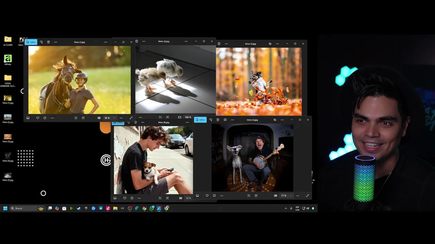The height and width of the screenshot is (244, 435).
Task: Toggle filmstrip in fotos (4).jpg window
Action: pyautogui.click(x=197, y=196)
